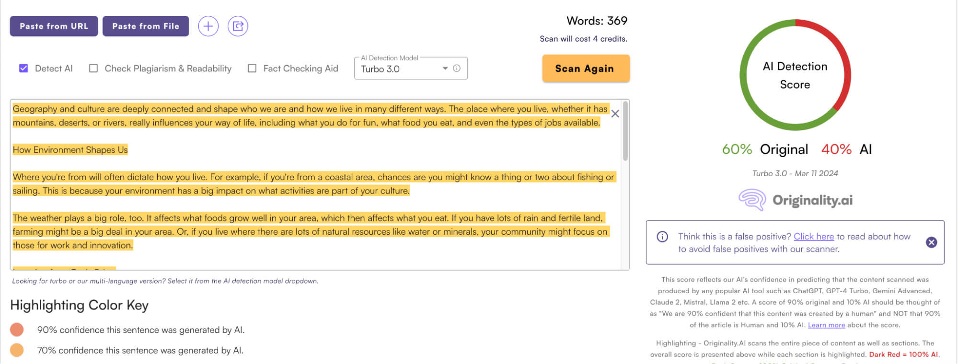958x364 pixels.
Task: Click the info icon beside Turbo 3.0
Action: (457, 68)
